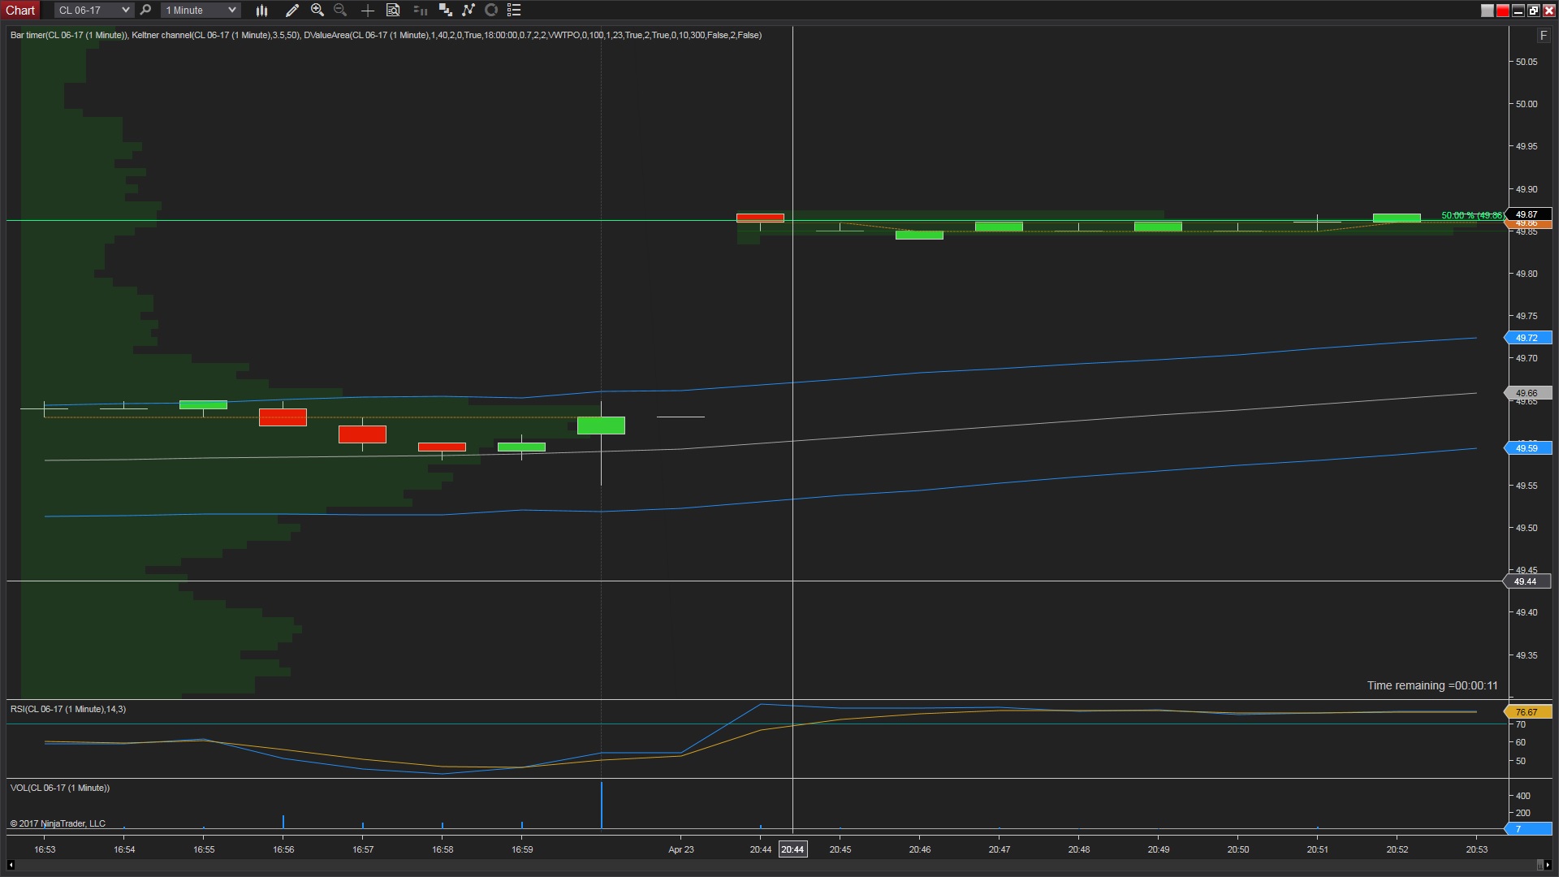Image resolution: width=1563 pixels, height=877 pixels.
Task: Open the Strategies circular icon
Action: pos(491,11)
